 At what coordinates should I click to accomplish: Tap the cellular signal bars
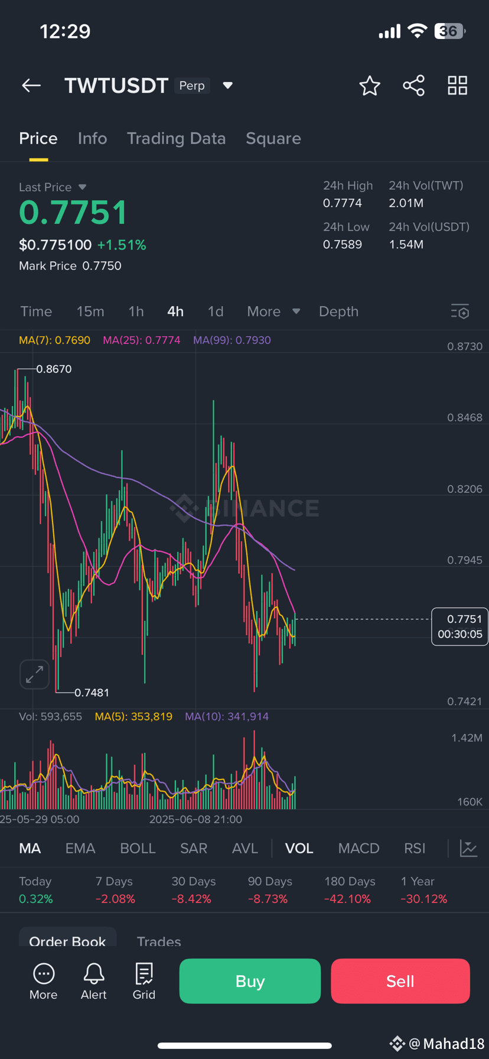pyautogui.click(x=390, y=31)
